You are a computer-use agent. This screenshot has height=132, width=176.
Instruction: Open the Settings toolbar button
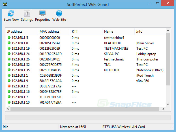tap(27, 16)
